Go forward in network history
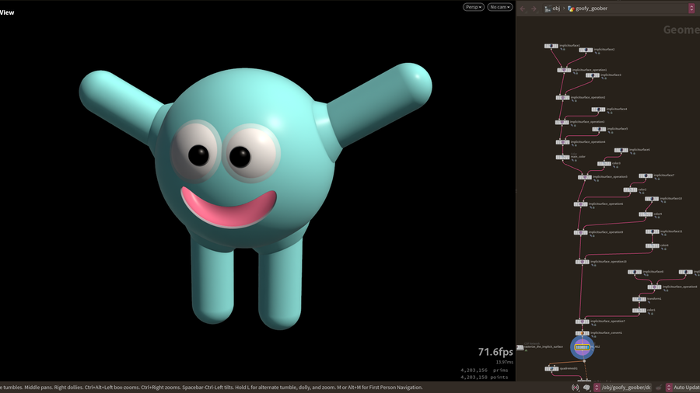 tap(534, 9)
